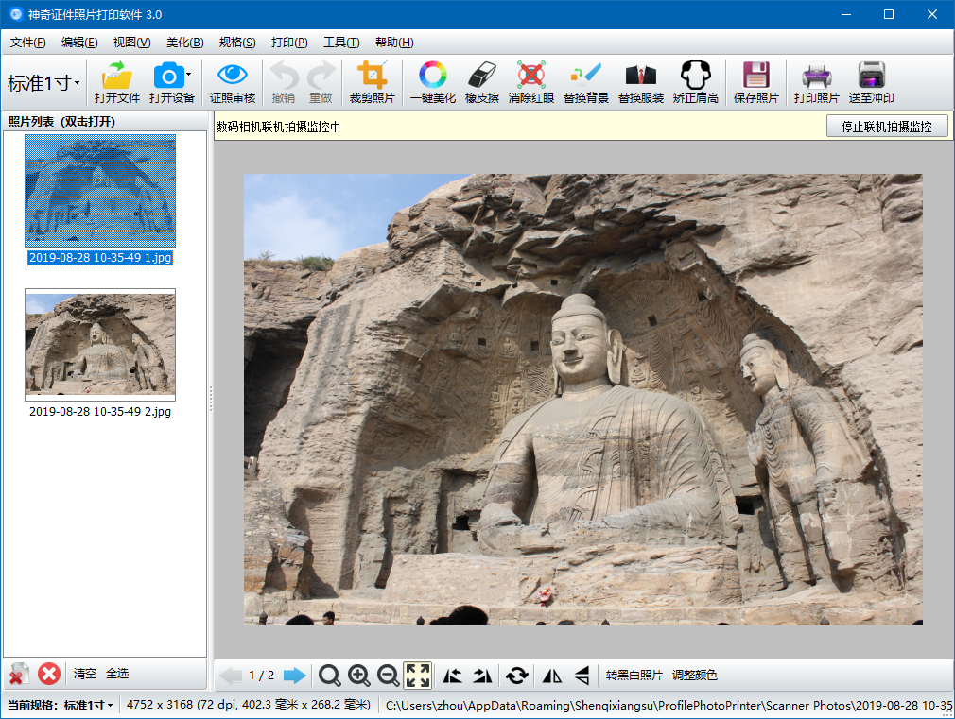Viewport: 955px width, 719px height.
Task: Open the 工具(T) menu
Action: pyautogui.click(x=341, y=42)
